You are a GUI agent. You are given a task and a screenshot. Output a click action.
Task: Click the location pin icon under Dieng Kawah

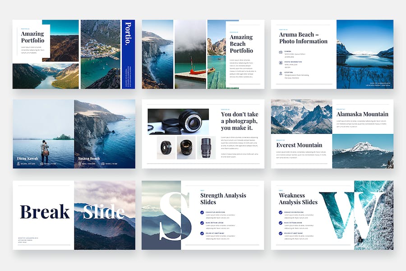point(19,164)
